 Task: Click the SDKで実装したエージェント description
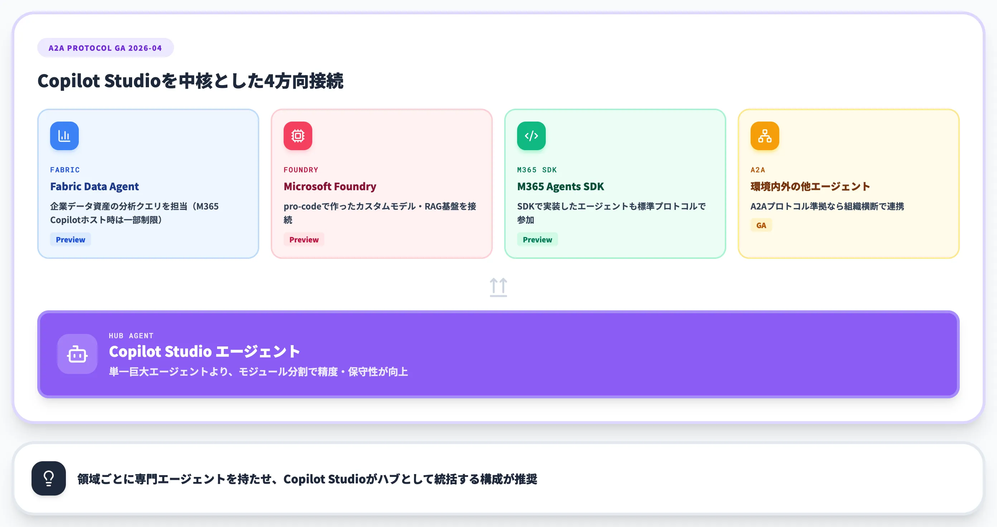(x=611, y=213)
